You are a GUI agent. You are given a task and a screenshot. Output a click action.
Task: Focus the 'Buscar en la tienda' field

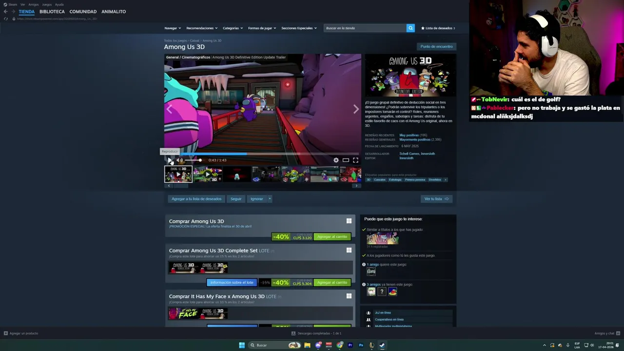[365, 28]
